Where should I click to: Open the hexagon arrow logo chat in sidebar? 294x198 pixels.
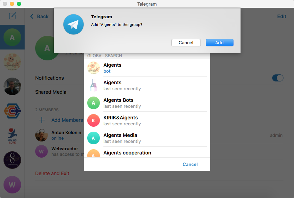coord(12,111)
